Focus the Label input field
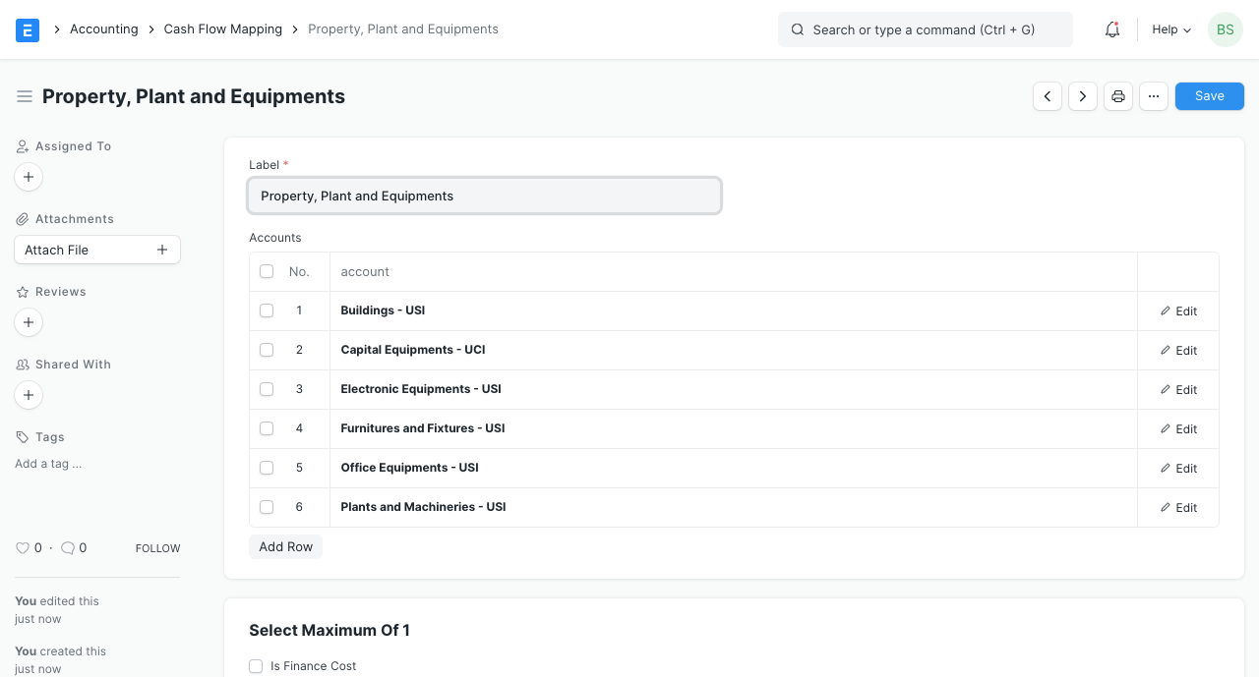 point(484,196)
